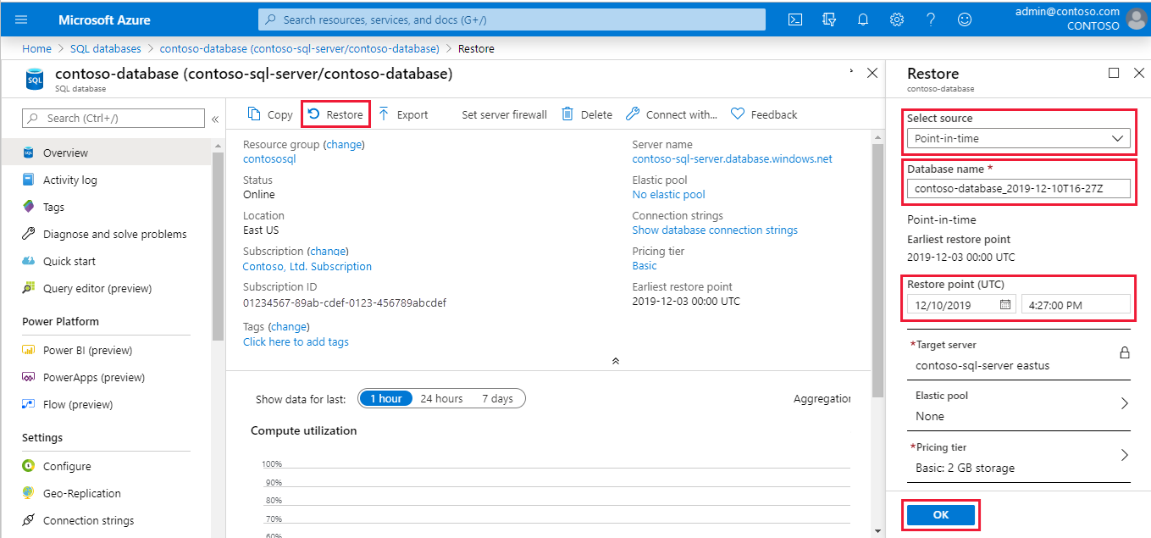Click OK to confirm the restore
The width and height of the screenshot is (1151, 538).
click(940, 515)
